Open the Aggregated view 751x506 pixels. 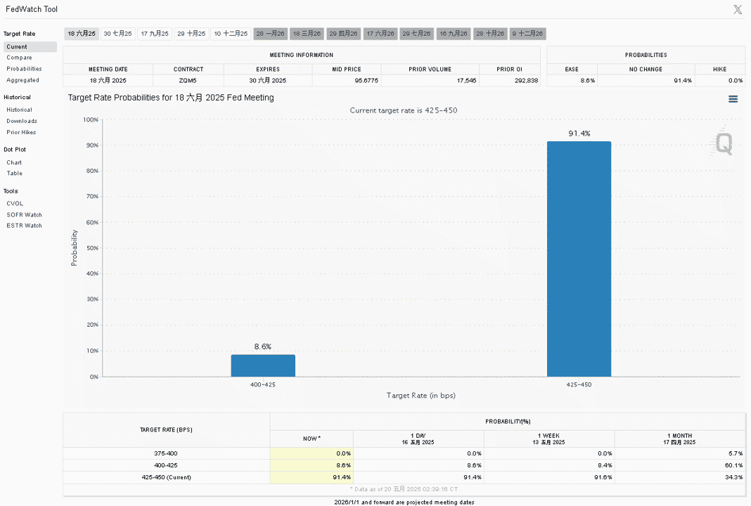pyautogui.click(x=23, y=80)
